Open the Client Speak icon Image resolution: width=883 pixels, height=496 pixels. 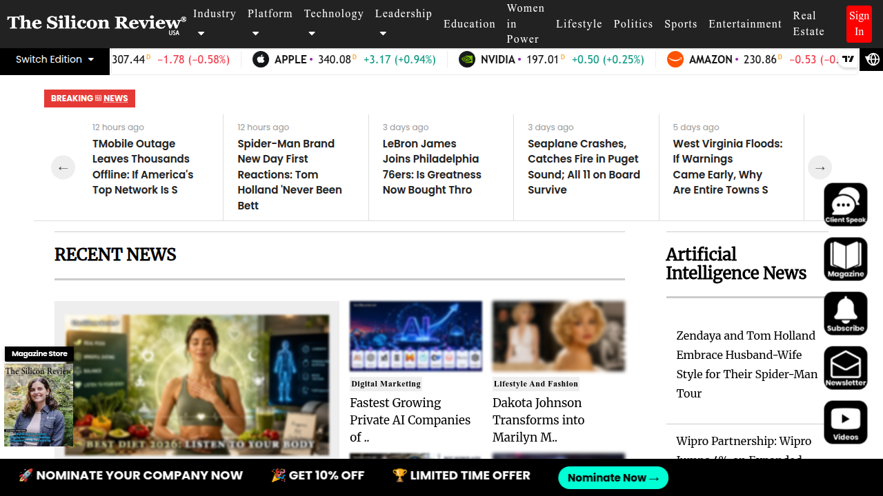click(x=846, y=205)
